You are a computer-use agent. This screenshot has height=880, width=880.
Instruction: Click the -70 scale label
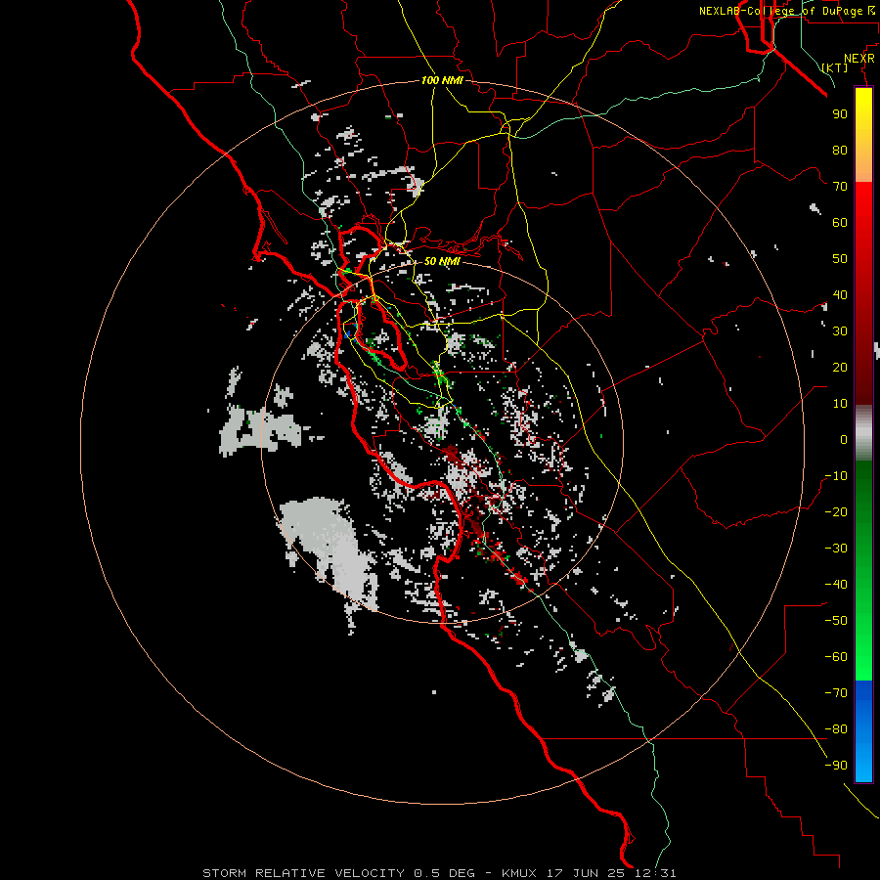point(836,693)
